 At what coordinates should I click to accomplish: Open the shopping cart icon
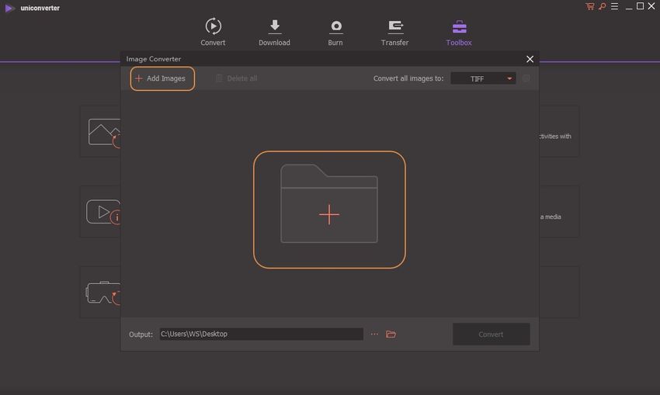tap(590, 7)
